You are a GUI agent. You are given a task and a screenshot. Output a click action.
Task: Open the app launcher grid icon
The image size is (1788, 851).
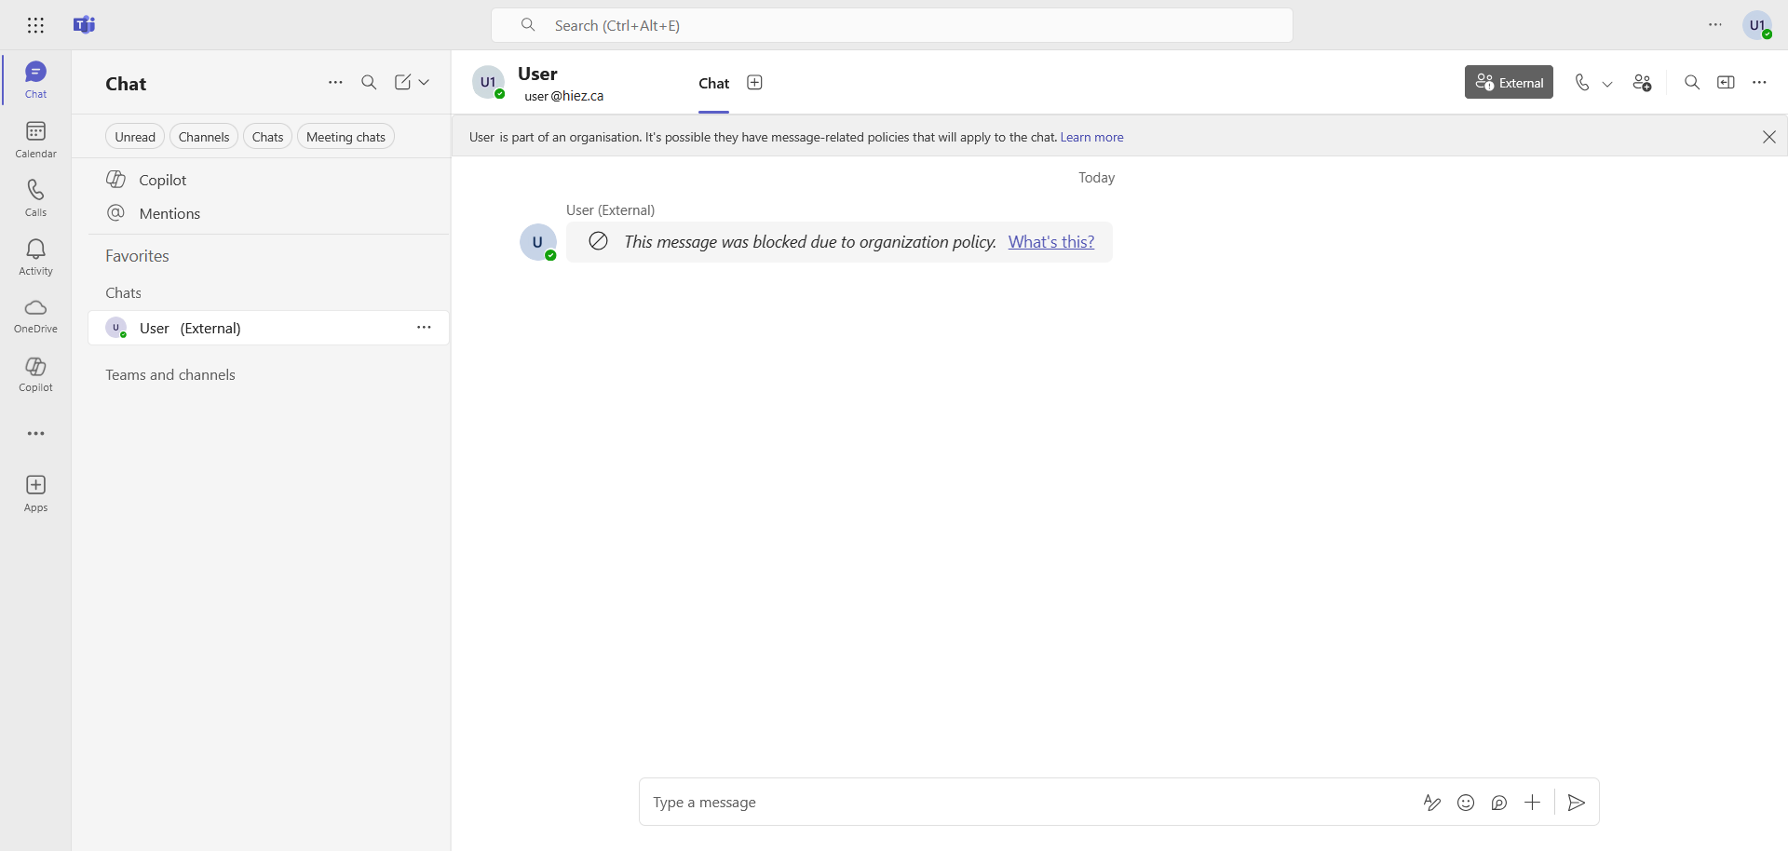[x=35, y=25]
